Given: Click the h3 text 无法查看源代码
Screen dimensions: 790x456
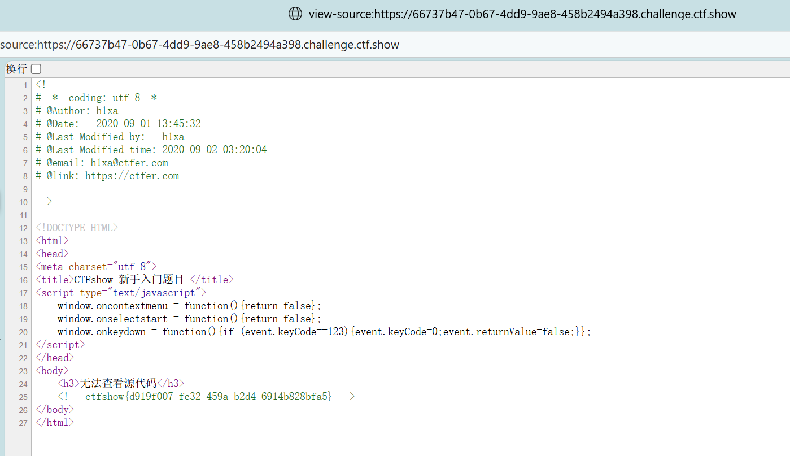Looking at the screenshot, I should (x=118, y=384).
